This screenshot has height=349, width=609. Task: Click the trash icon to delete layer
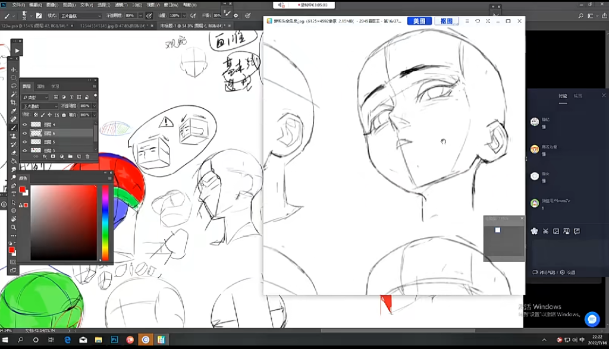pyautogui.click(x=87, y=156)
